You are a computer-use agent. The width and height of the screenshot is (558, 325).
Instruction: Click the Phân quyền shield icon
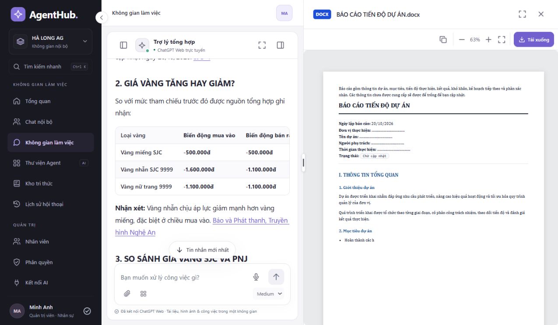(x=17, y=262)
